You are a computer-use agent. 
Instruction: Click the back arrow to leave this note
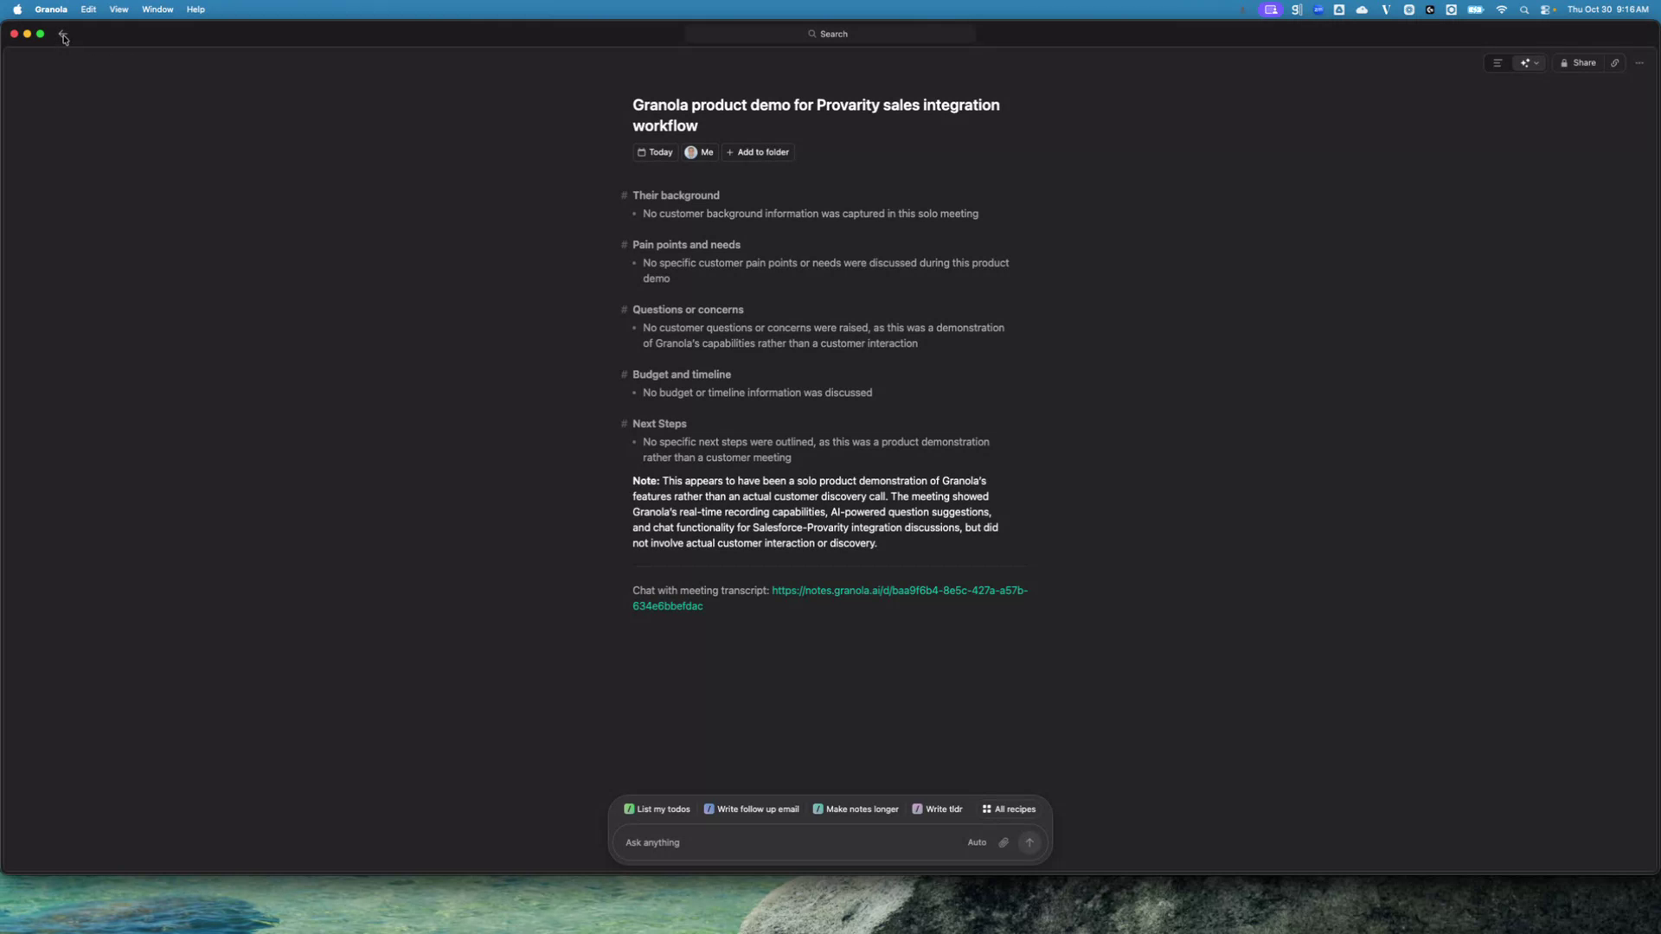tap(62, 35)
